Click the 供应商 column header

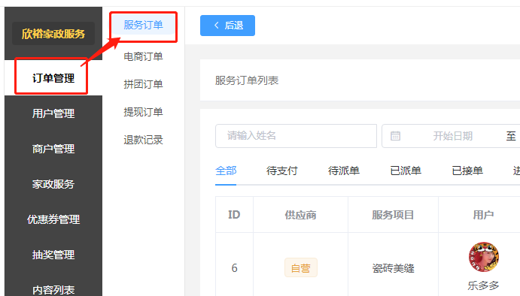point(300,215)
